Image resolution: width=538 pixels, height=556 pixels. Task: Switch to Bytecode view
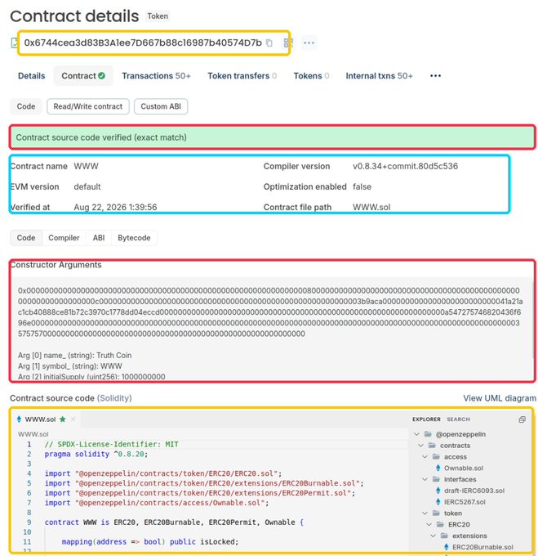coord(134,238)
